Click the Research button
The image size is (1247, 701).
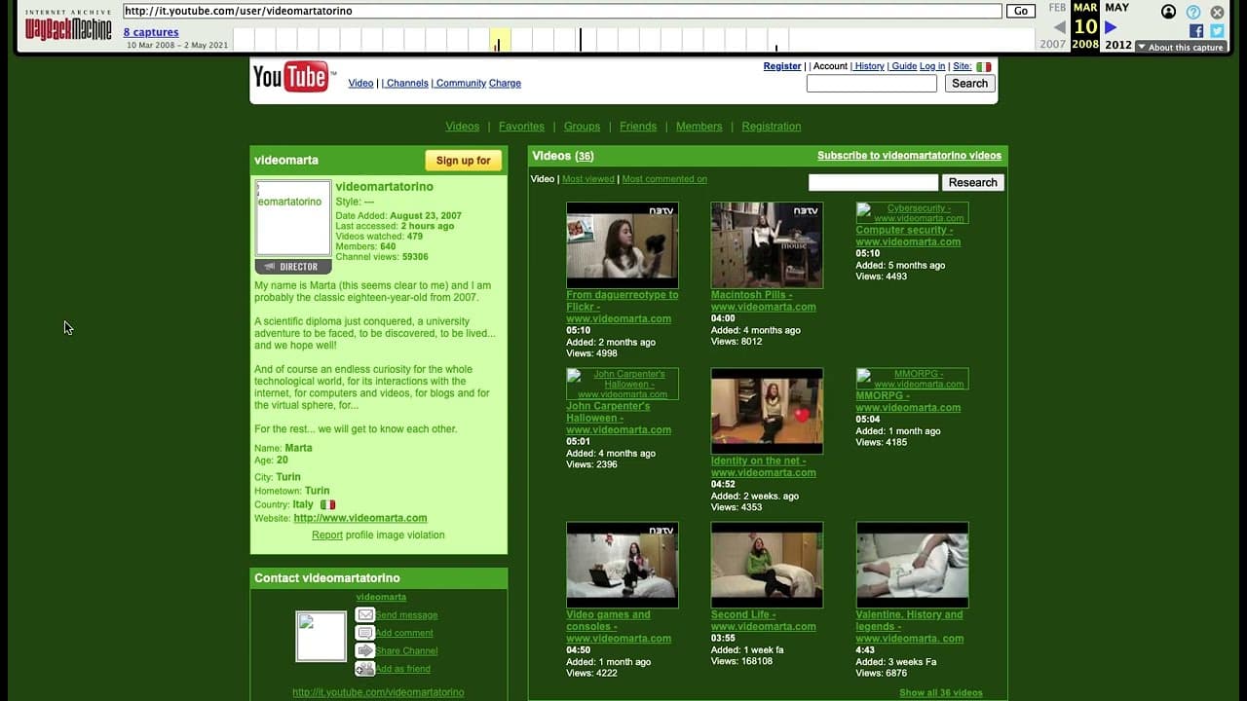point(973,182)
